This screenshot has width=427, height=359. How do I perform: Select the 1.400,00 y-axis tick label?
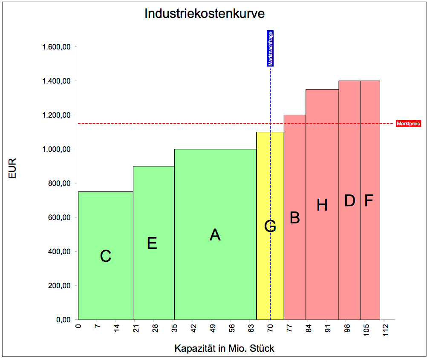tap(56, 81)
